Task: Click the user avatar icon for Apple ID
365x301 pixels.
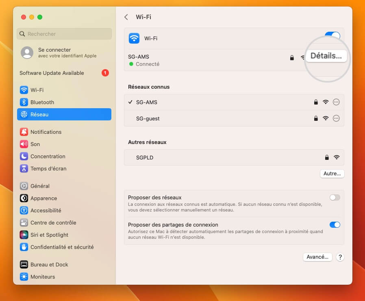Action: pos(27,52)
